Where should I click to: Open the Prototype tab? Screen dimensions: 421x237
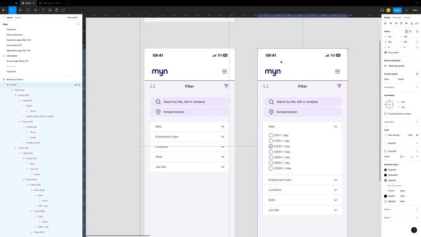click(x=397, y=18)
